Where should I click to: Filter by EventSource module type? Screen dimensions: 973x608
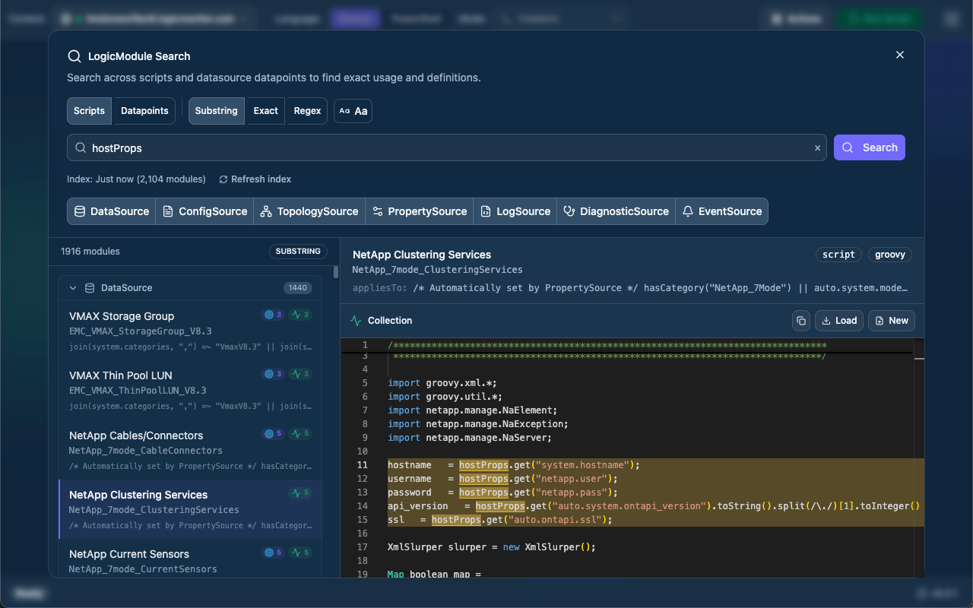point(722,211)
